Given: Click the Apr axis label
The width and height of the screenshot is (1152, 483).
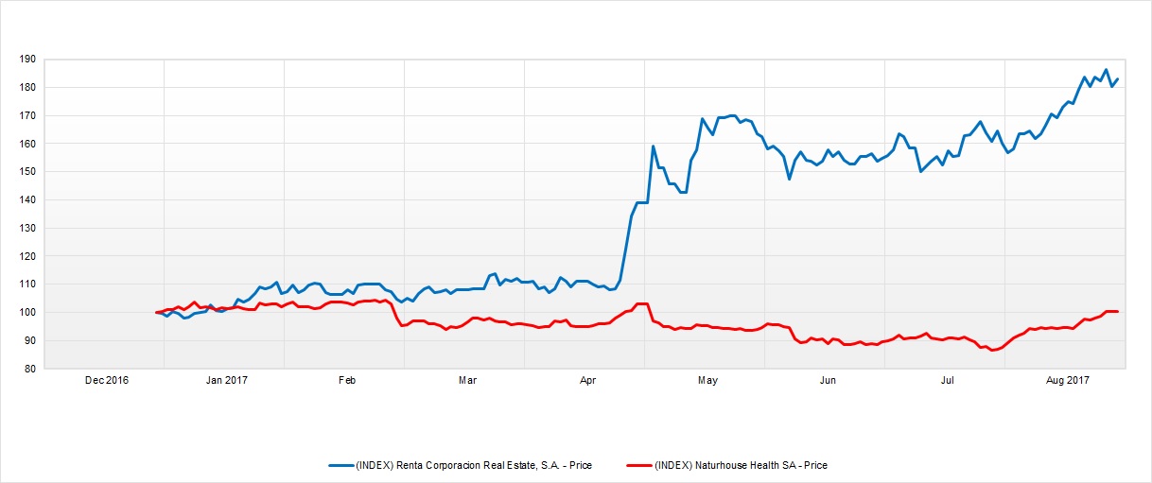Looking at the screenshot, I should coord(587,380).
